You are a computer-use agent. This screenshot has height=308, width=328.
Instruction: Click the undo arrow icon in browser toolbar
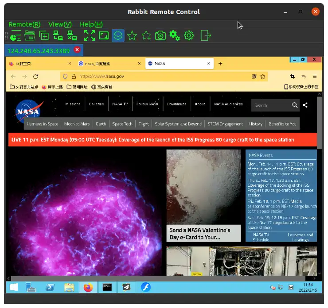coord(304,77)
